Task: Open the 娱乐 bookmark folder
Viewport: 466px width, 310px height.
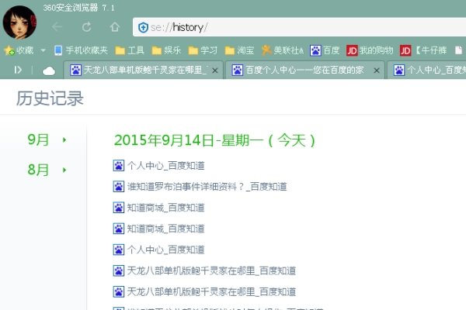Action: coord(166,50)
